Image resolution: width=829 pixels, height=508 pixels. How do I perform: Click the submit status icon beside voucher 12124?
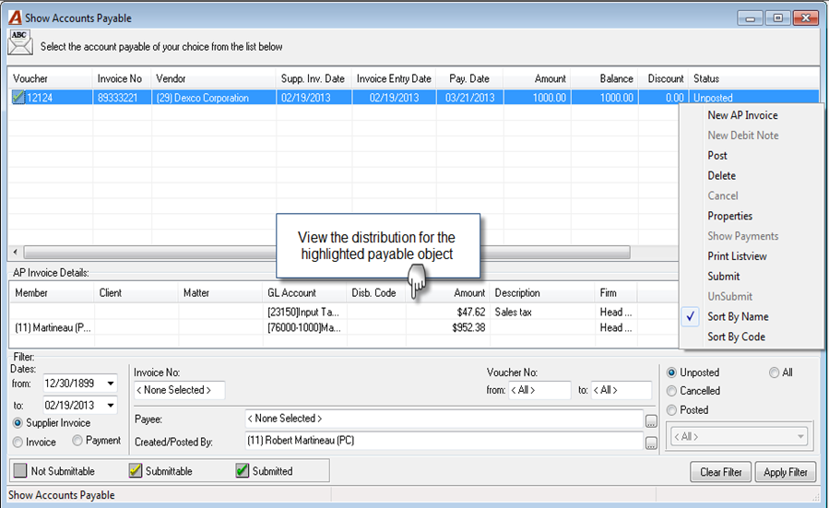18,97
